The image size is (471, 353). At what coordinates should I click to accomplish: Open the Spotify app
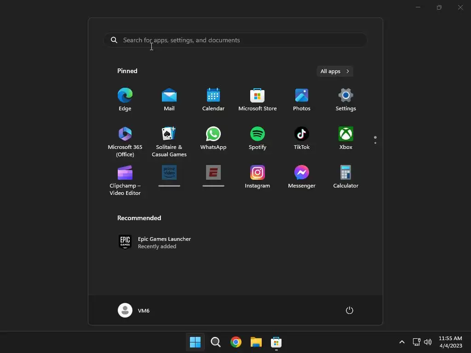(258, 138)
